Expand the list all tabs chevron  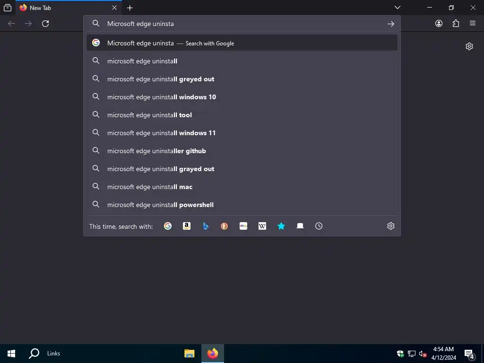coord(398,8)
